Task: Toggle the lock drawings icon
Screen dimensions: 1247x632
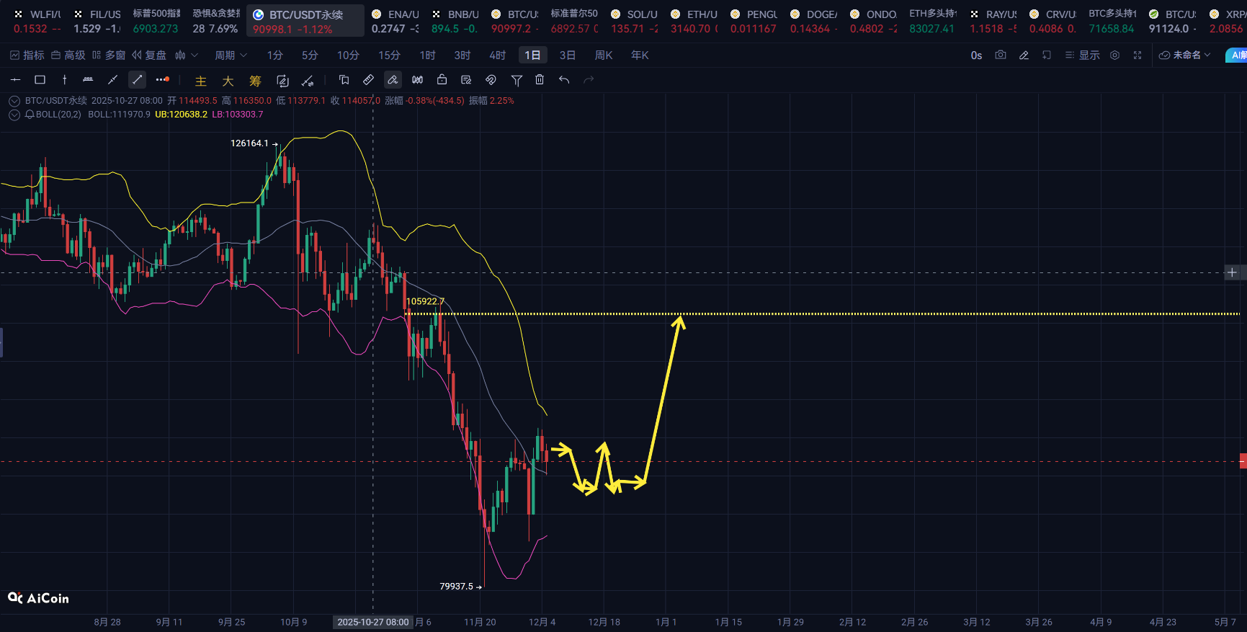Action: (x=442, y=80)
